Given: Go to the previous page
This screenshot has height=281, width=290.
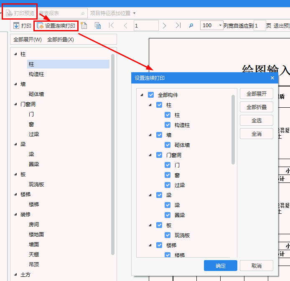Looking at the screenshot, I should tap(125, 26).
